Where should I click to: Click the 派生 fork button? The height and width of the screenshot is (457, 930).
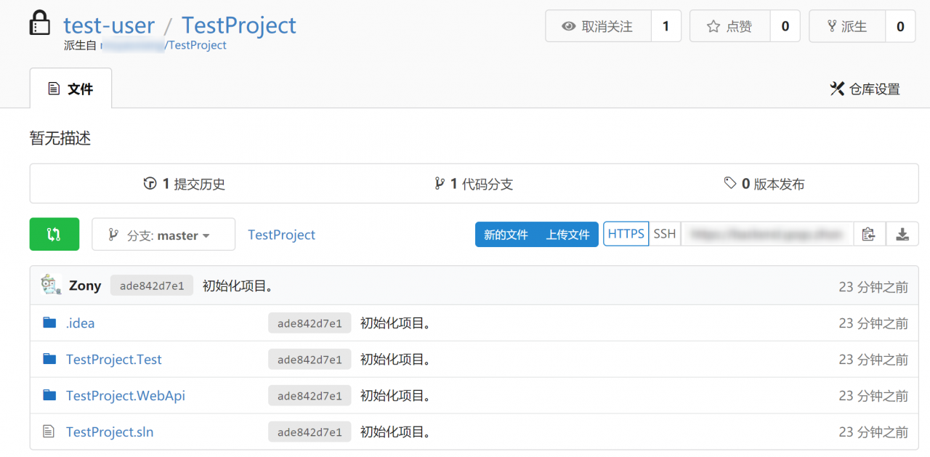coord(847,26)
